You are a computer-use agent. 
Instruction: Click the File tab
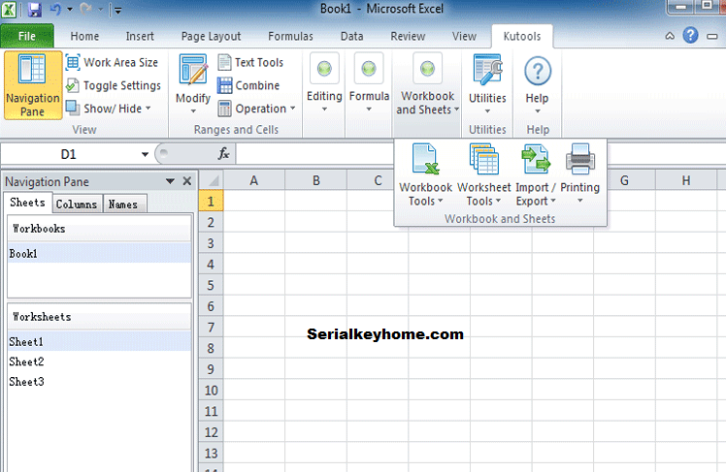coord(27,36)
